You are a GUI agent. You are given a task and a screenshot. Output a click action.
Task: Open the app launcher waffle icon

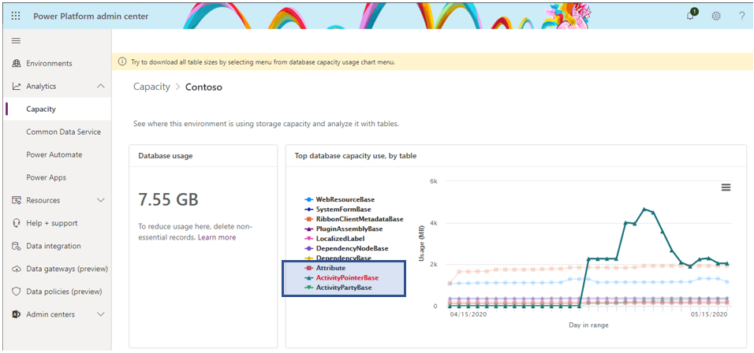16,16
